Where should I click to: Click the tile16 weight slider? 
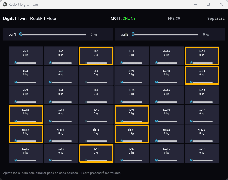25,160
